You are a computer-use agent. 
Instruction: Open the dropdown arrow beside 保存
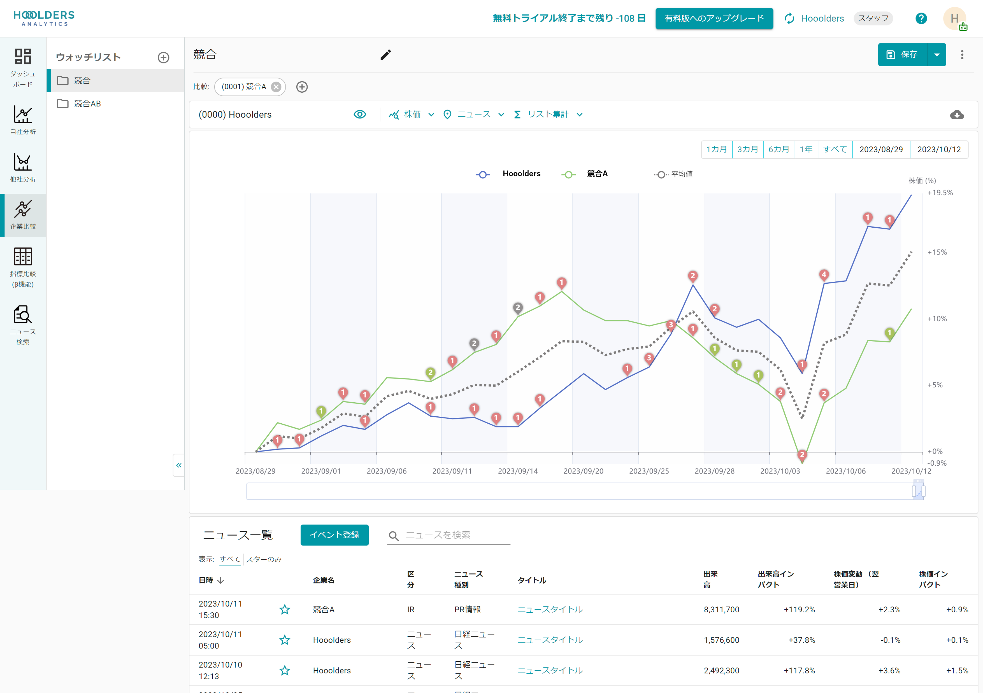click(x=937, y=55)
